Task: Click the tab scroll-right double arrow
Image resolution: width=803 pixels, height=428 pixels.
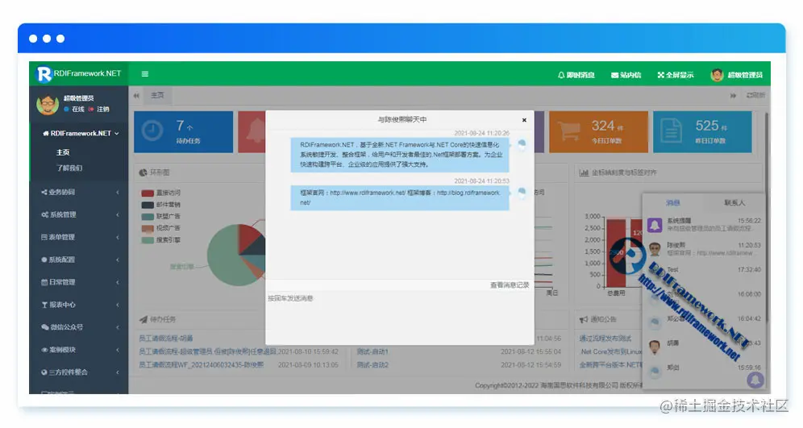Action: pyautogui.click(x=733, y=96)
